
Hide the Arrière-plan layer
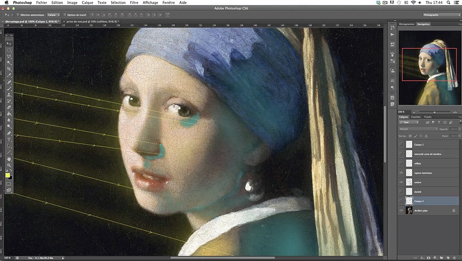(401, 210)
